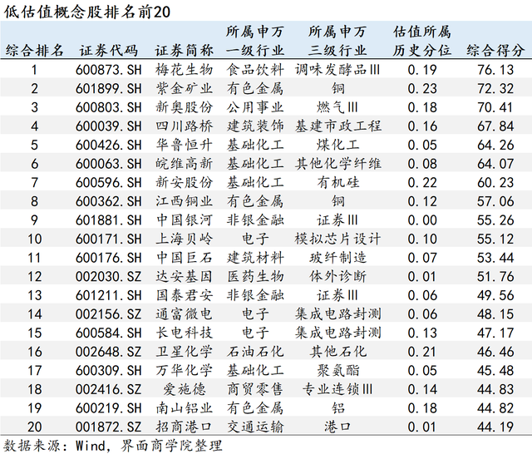Screen dimensions: 532x454
Task: Click stock code 601899.SH
Action: point(109,89)
